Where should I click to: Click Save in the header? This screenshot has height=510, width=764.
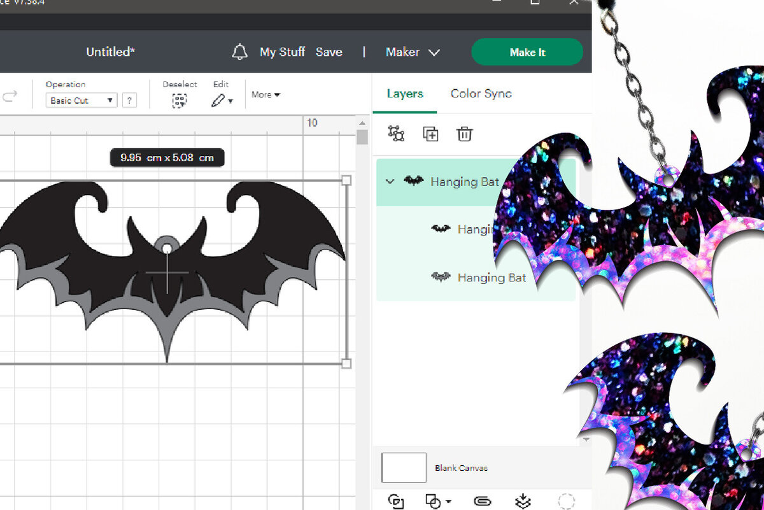329,52
